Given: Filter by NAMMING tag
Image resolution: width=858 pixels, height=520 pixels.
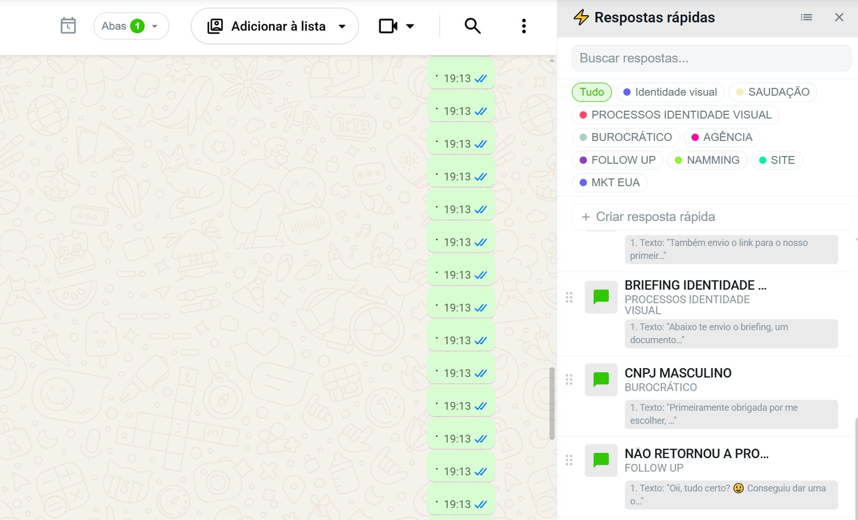Looking at the screenshot, I should (x=707, y=160).
